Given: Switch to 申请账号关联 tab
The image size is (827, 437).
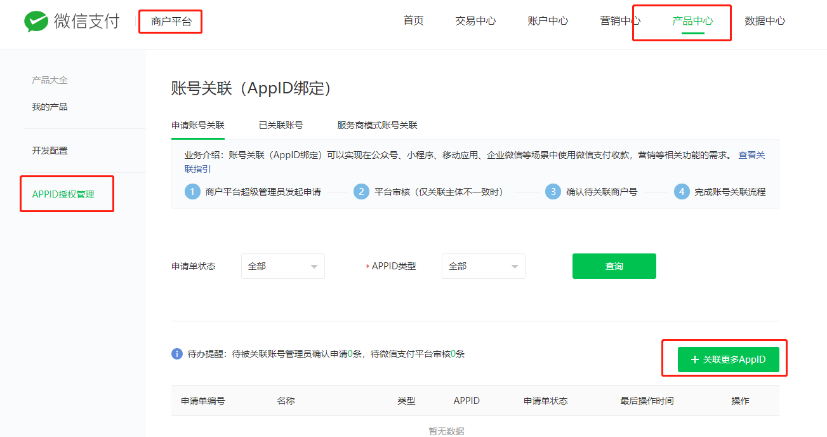Looking at the screenshot, I should pyautogui.click(x=198, y=125).
